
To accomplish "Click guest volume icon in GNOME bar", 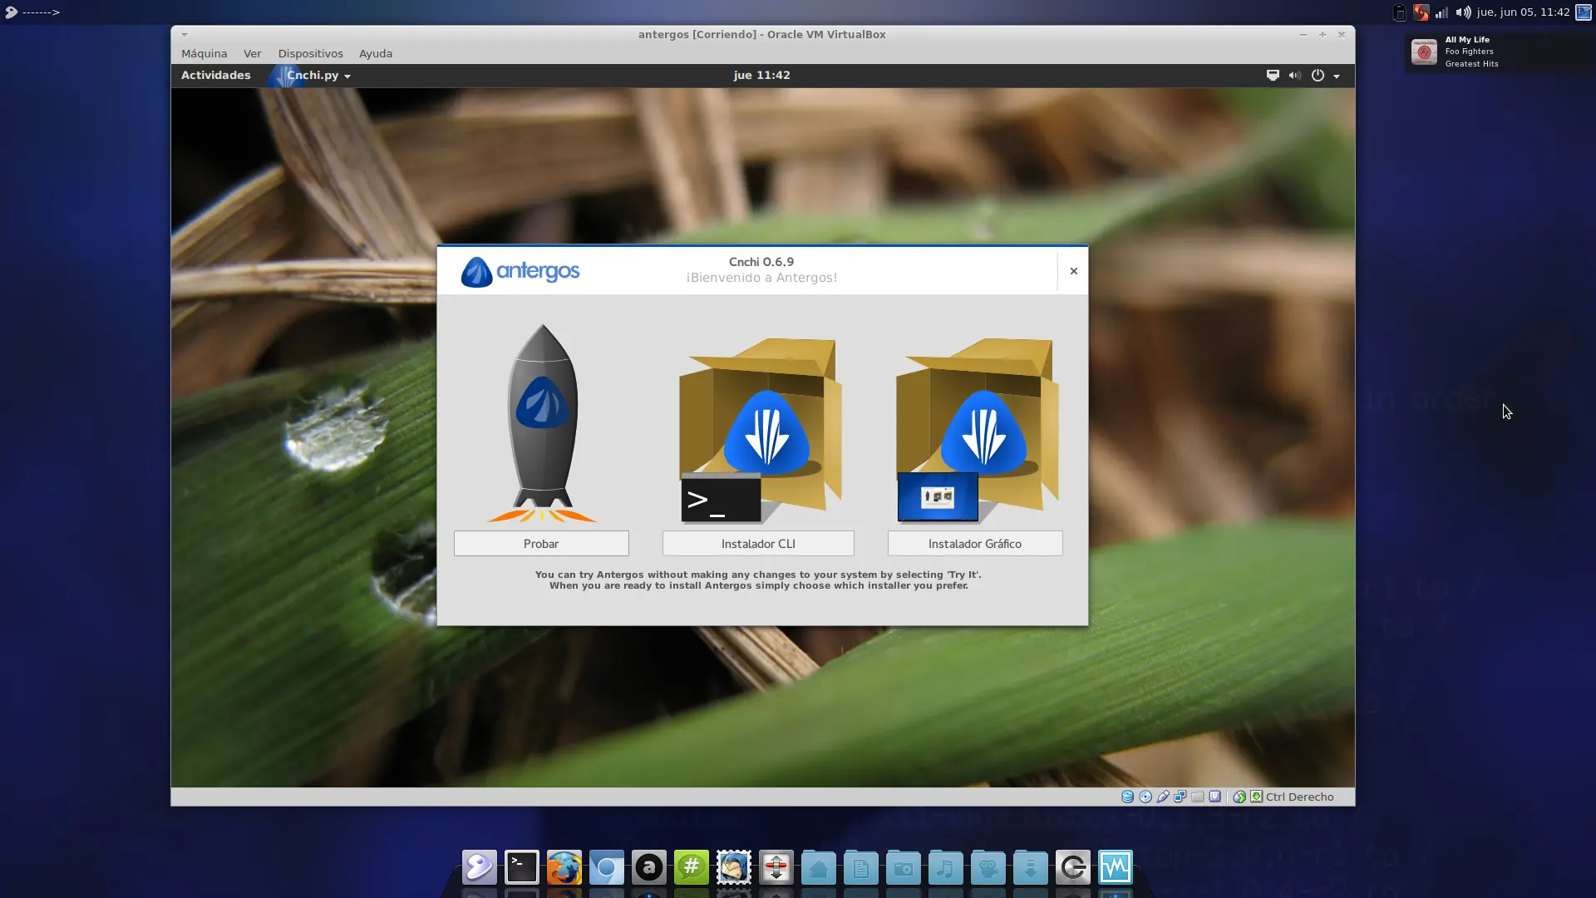I will (x=1294, y=76).
